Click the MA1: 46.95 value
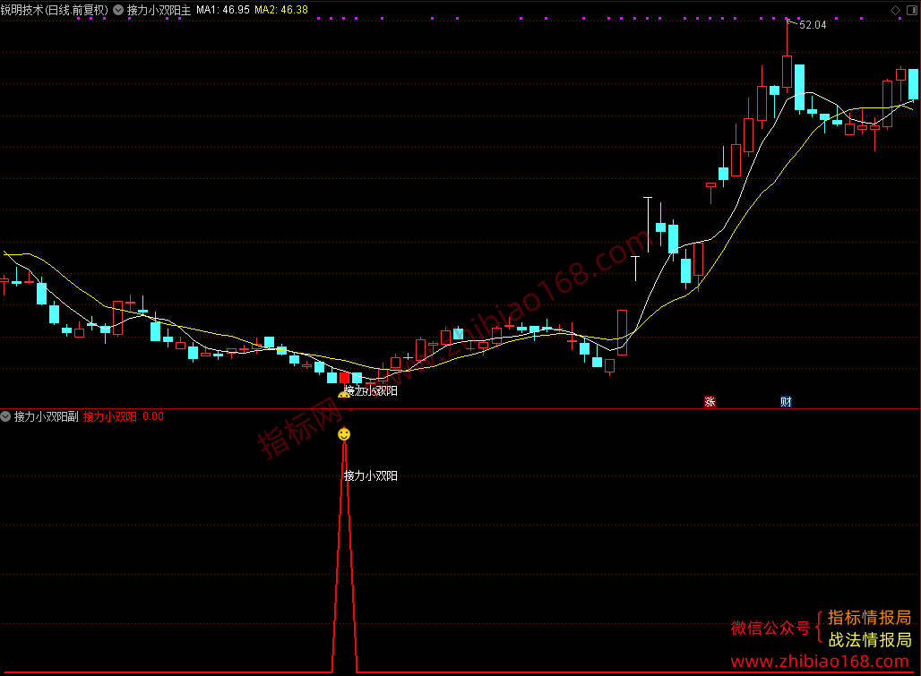 [222, 10]
